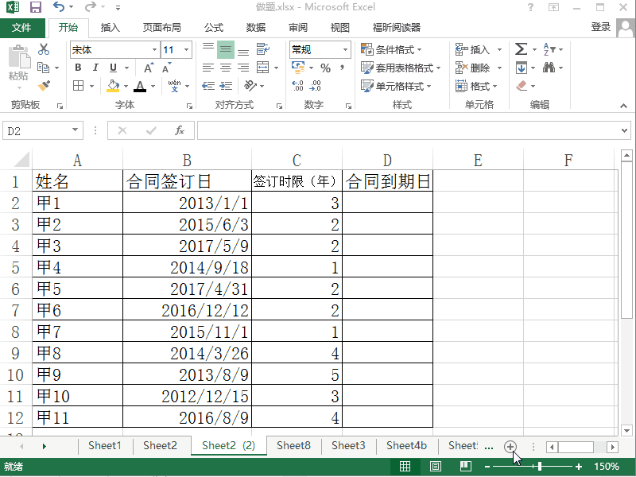Image resolution: width=636 pixels, height=477 pixels.
Task: Open Find & Select with the binoculars icon
Action: coord(549,68)
